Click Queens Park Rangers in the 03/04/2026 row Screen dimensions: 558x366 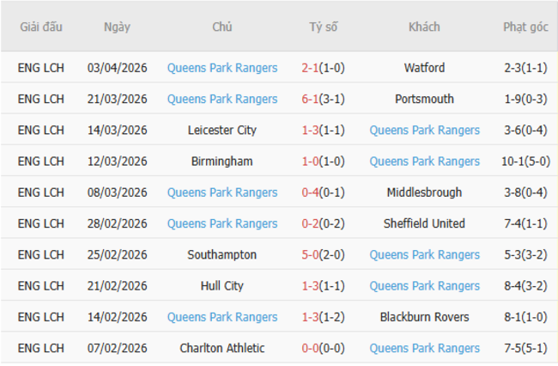[221, 68]
